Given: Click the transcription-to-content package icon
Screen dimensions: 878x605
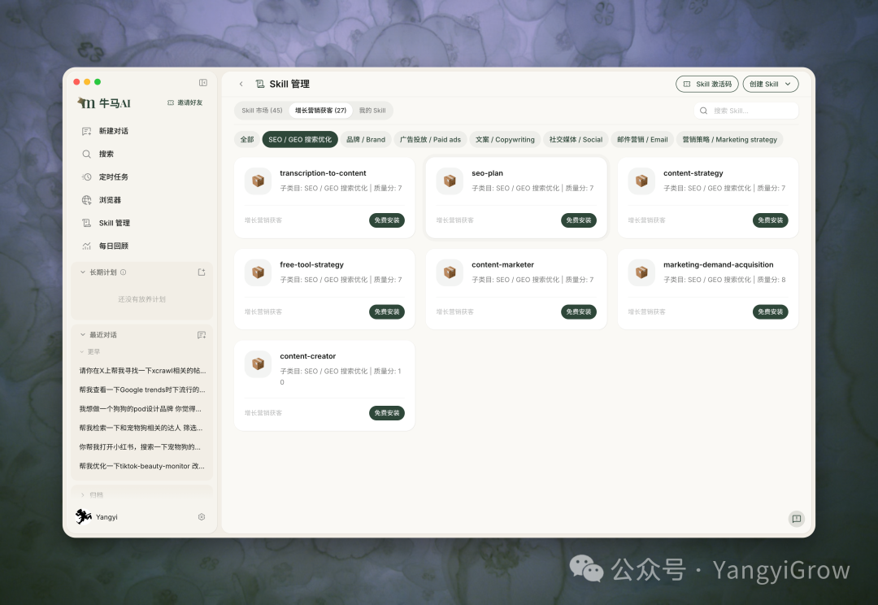Looking at the screenshot, I should coord(259,181).
